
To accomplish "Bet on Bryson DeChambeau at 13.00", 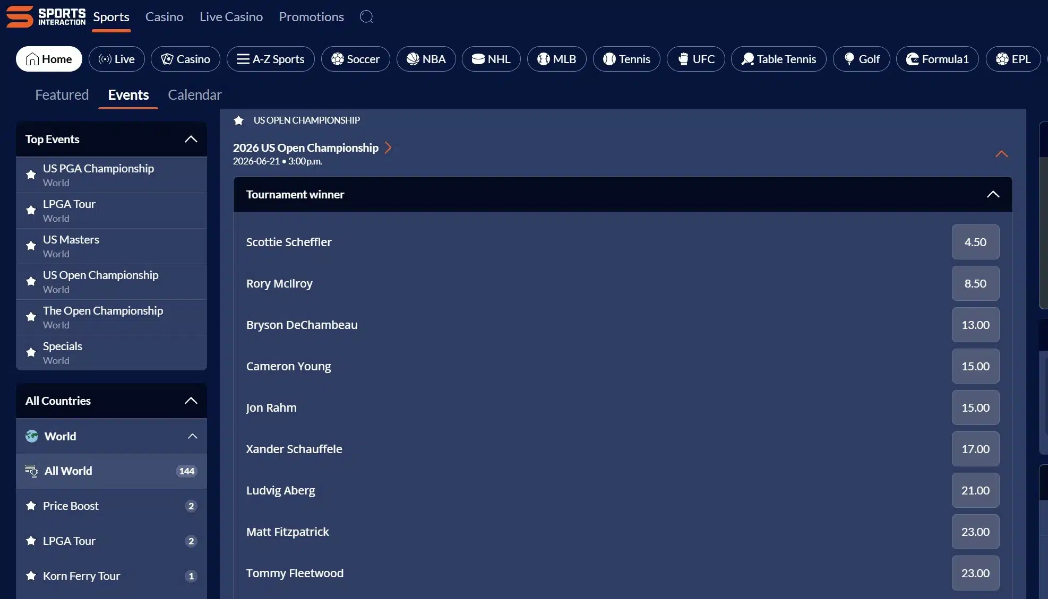I will [x=975, y=325].
